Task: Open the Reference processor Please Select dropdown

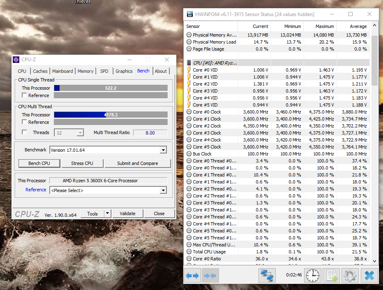Action: [163, 190]
